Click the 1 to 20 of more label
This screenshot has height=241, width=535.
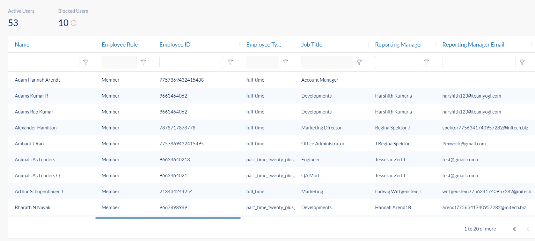pos(480,229)
